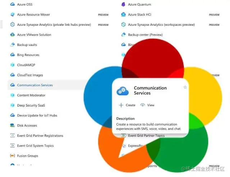Click the CloudTest Images icon
The width and height of the screenshot is (230, 177).
coord(13,75)
